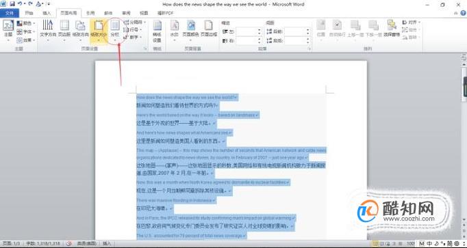Expand the Line Numbers (行号) dropdown

pyautogui.click(x=133, y=29)
